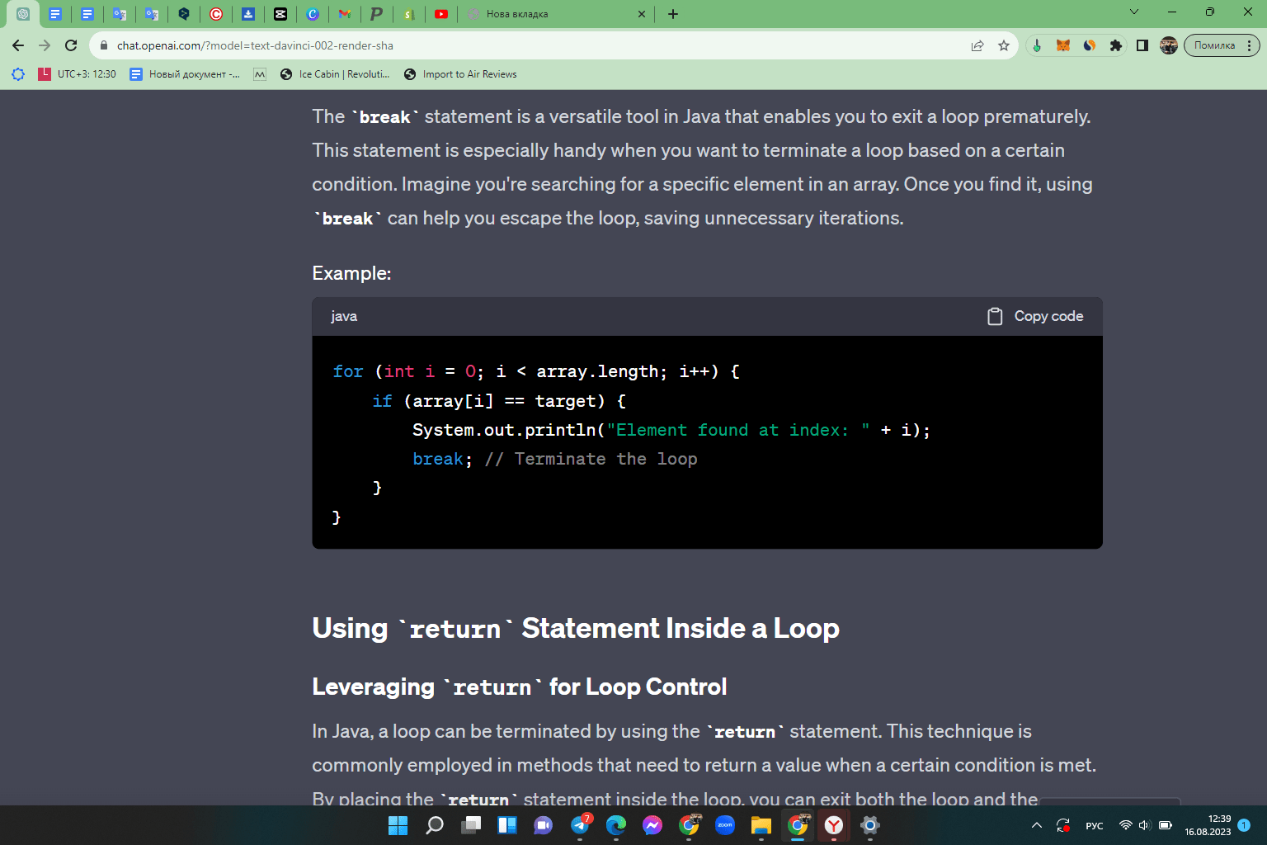Open the extensions puzzle-piece menu
The height and width of the screenshot is (845, 1267).
coord(1115,45)
